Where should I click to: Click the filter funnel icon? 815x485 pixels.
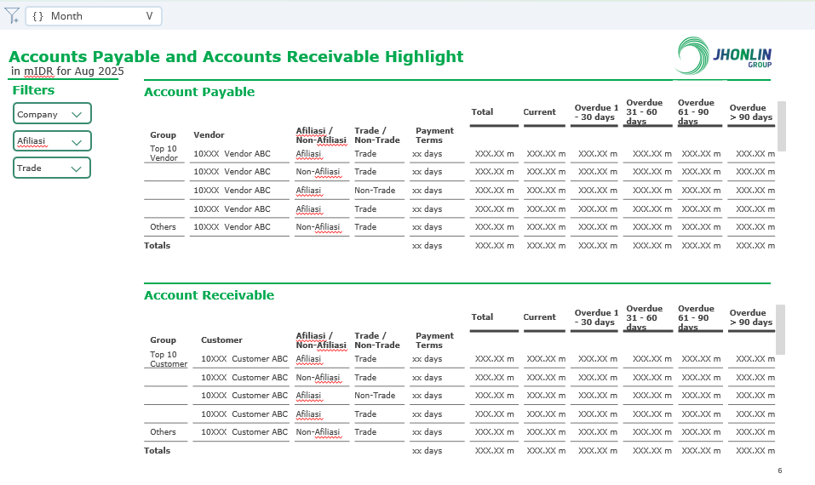12,15
